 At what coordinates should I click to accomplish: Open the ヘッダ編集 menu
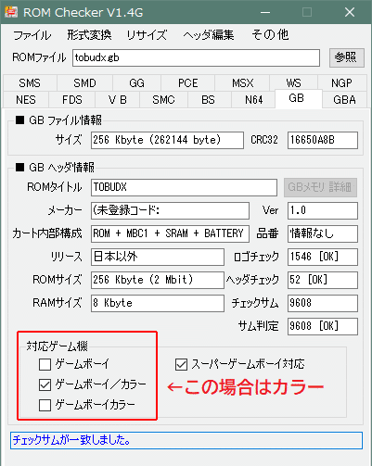(209, 35)
